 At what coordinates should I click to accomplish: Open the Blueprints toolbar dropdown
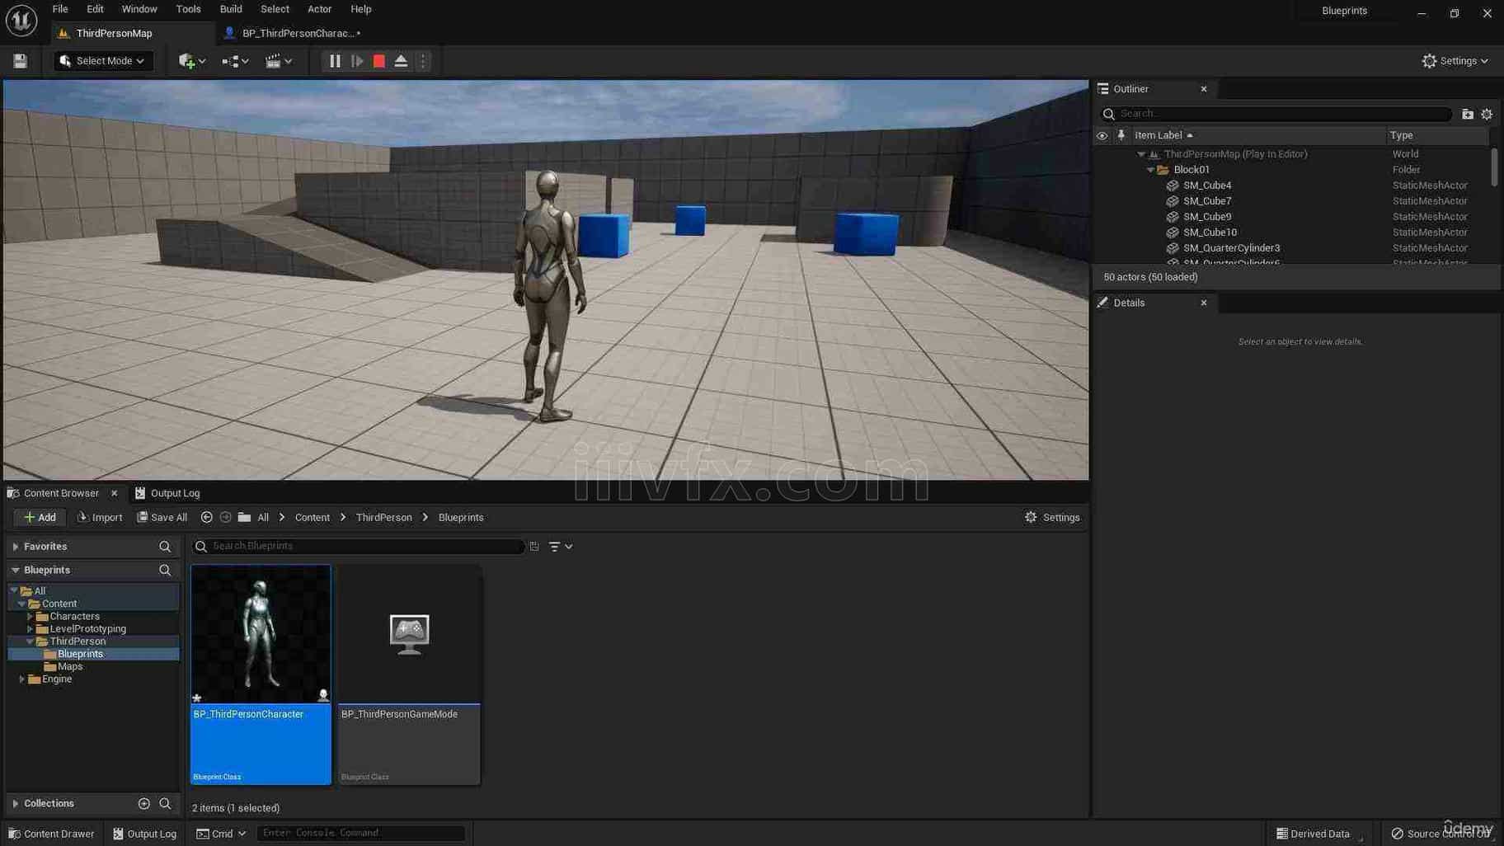coord(235,61)
